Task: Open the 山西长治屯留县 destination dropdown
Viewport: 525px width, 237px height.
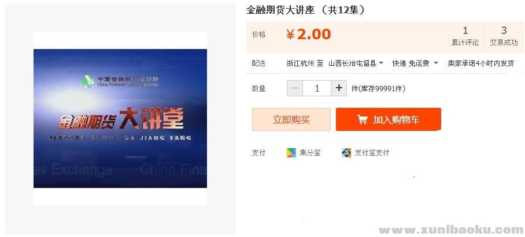Action: [356, 63]
